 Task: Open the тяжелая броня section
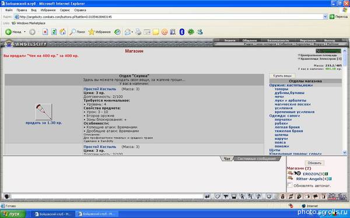289,131
